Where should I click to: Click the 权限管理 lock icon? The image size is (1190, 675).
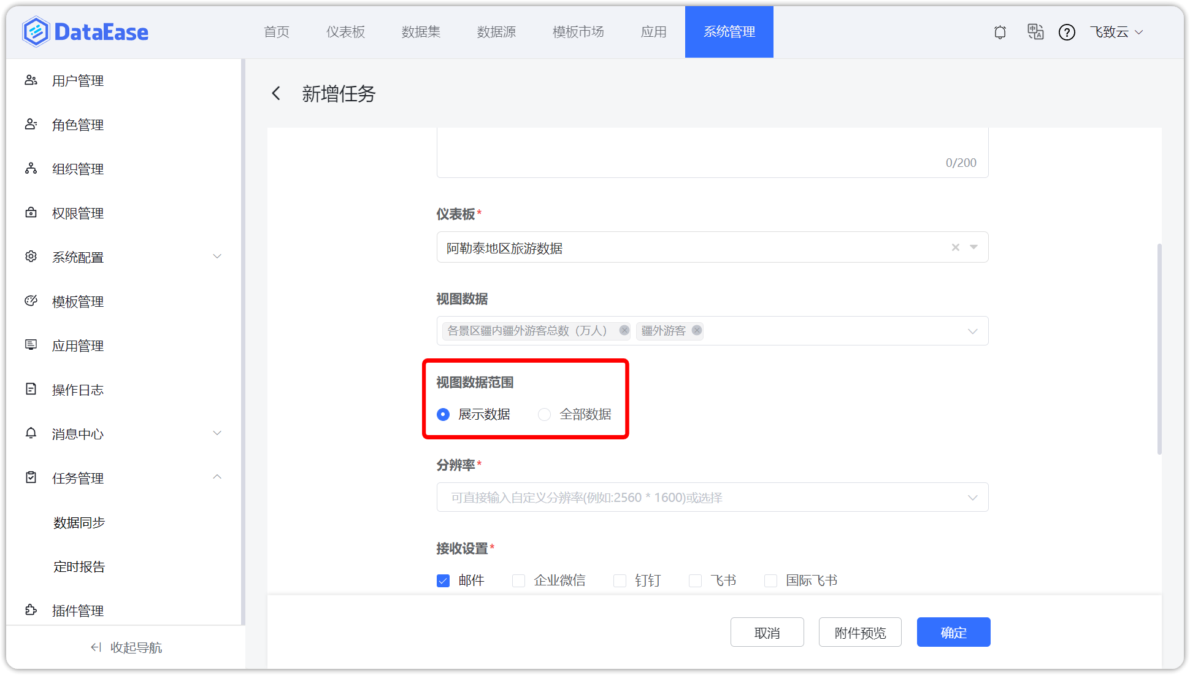(x=31, y=213)
